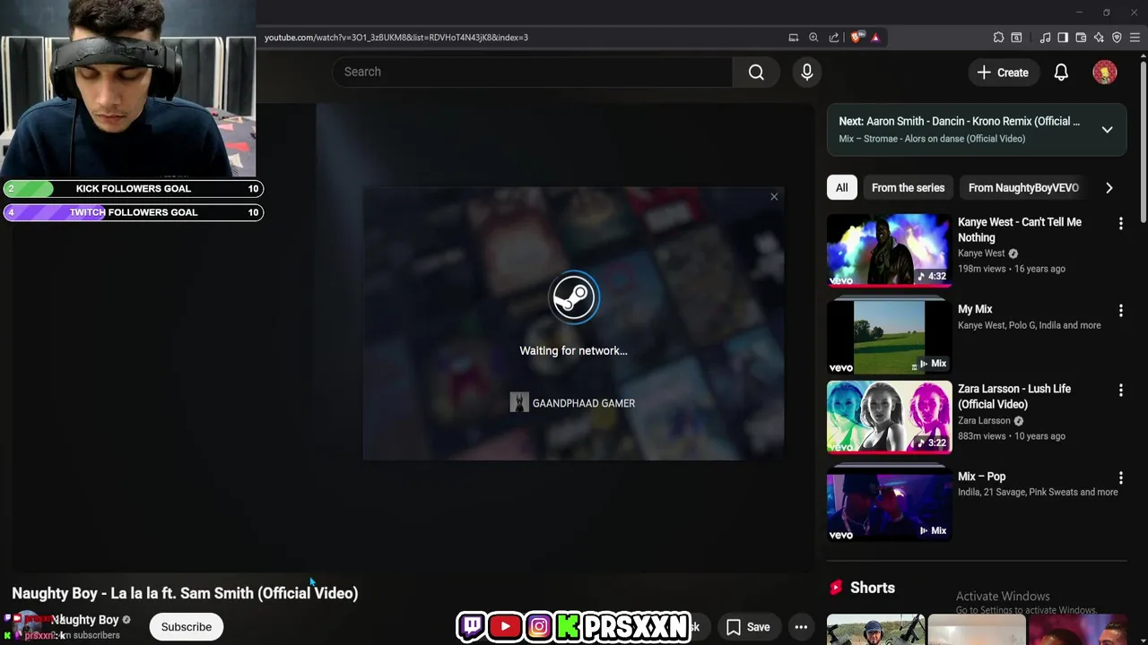Open Zara Larsson Lush Life thumbnail
The height and width of the screenshot is (645, 1148).
click(x=889, y=417)
